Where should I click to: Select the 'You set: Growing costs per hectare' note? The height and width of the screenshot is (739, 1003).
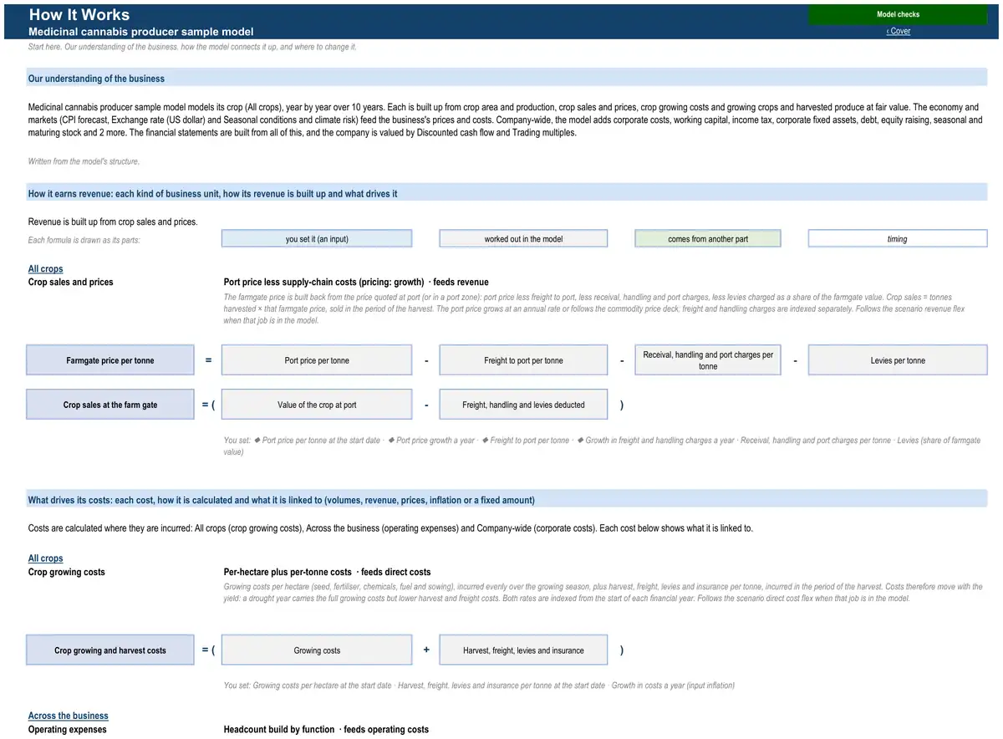(x=479, y=685)
